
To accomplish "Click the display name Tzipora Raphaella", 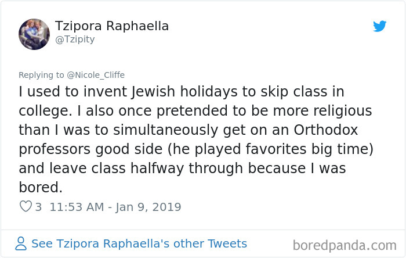I will tap(112, 26).
